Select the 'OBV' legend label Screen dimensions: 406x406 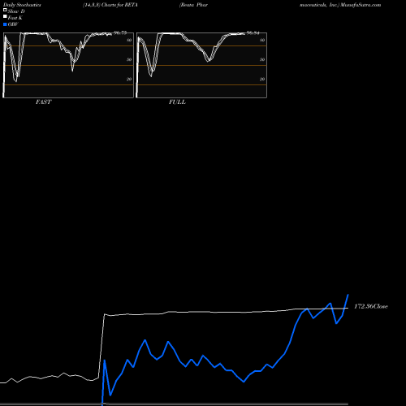[x=13, y=24]
